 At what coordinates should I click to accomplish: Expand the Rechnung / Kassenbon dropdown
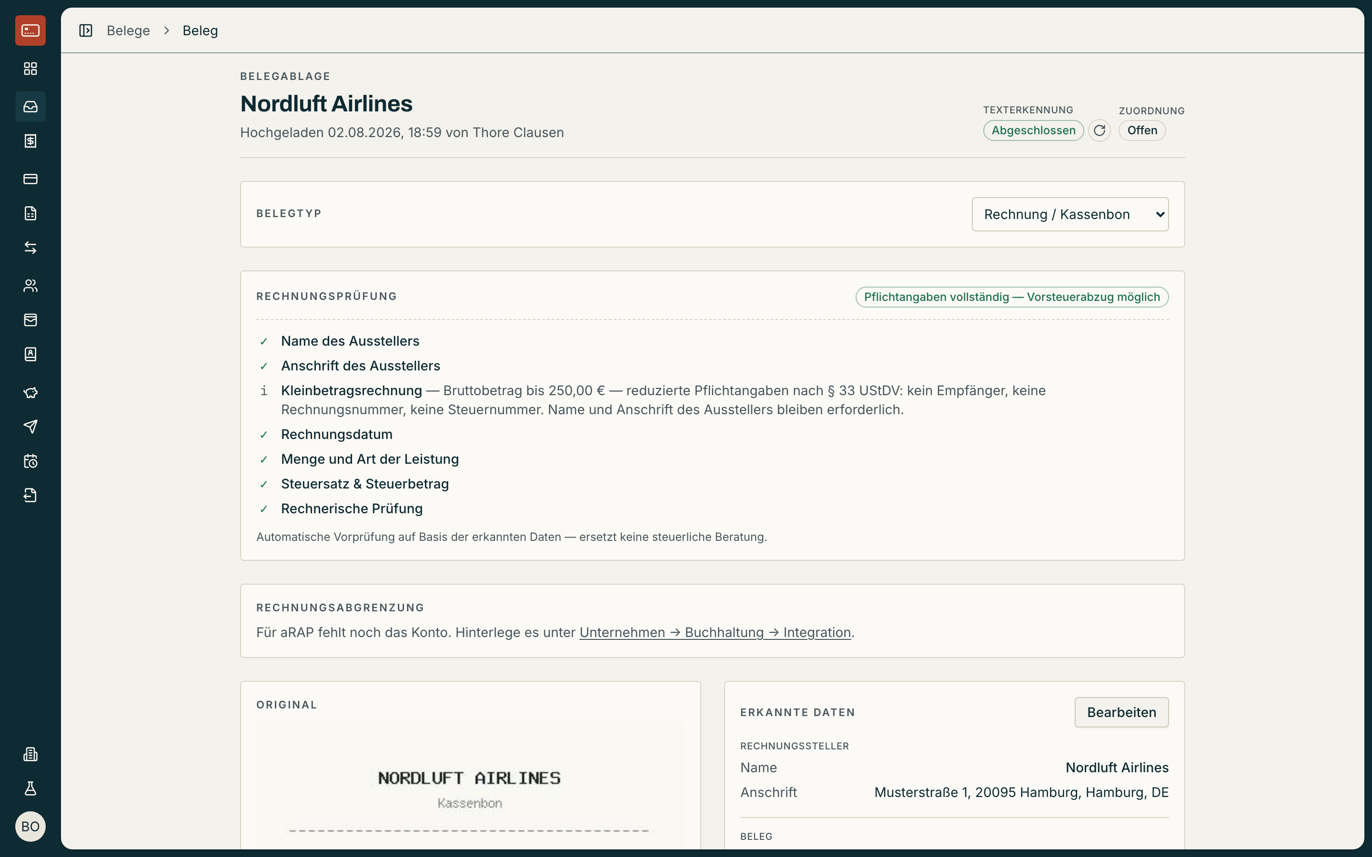[1070, 214]
